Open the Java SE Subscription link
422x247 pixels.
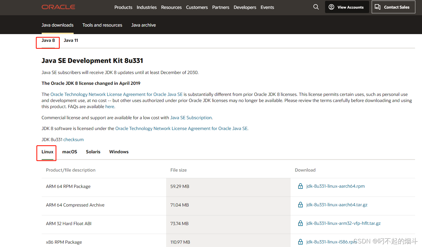point(191,118)
